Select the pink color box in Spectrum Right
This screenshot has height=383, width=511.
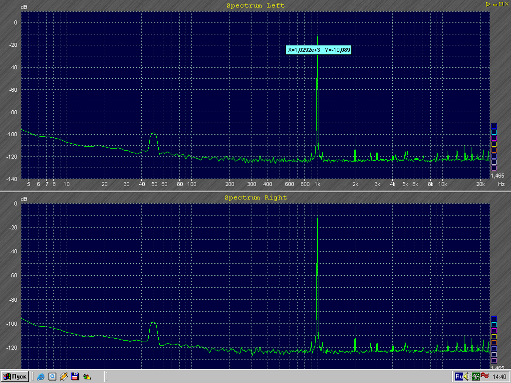[494, 360]
